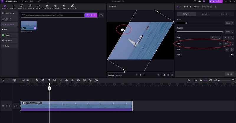Select the エフェクト sub-tab in properties

[x=205, y=14]
